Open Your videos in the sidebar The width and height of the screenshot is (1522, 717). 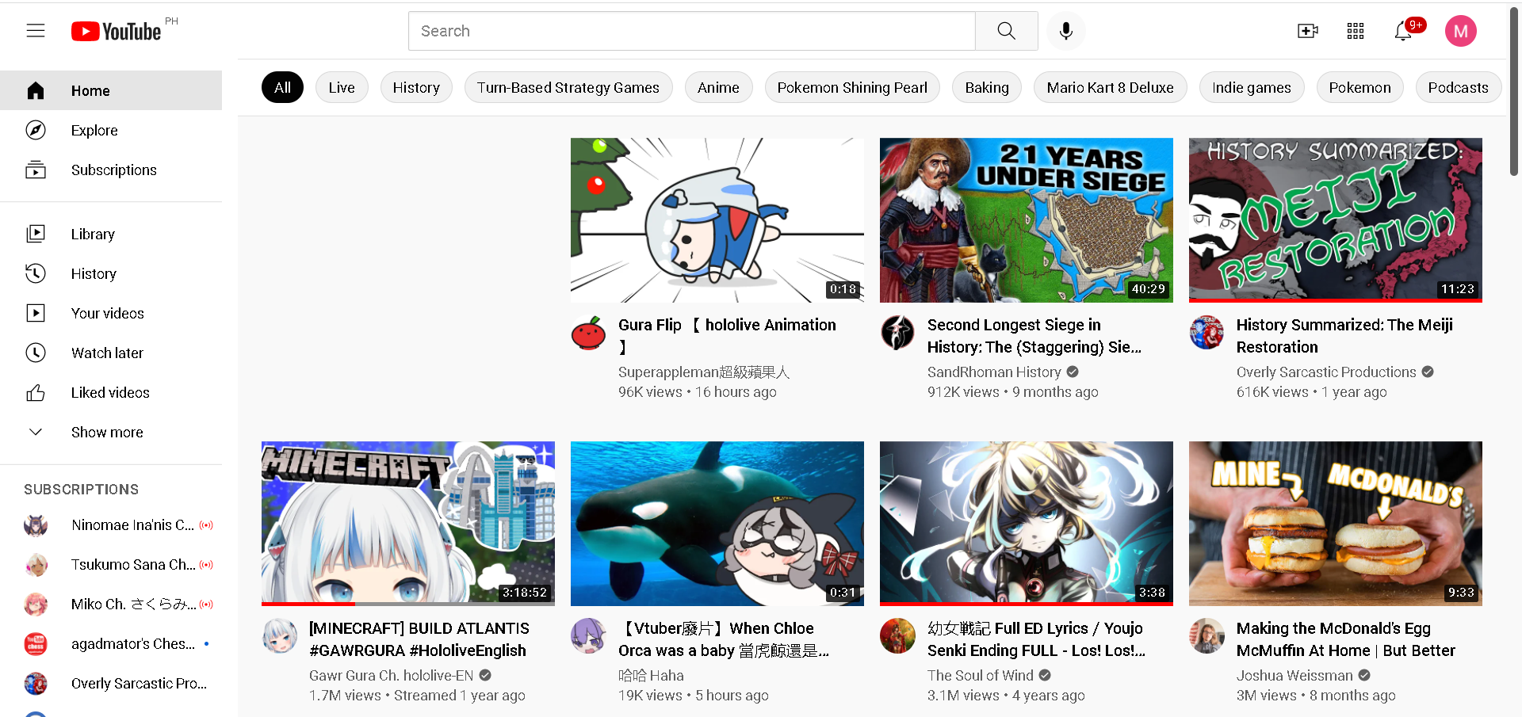pos(111,313)
